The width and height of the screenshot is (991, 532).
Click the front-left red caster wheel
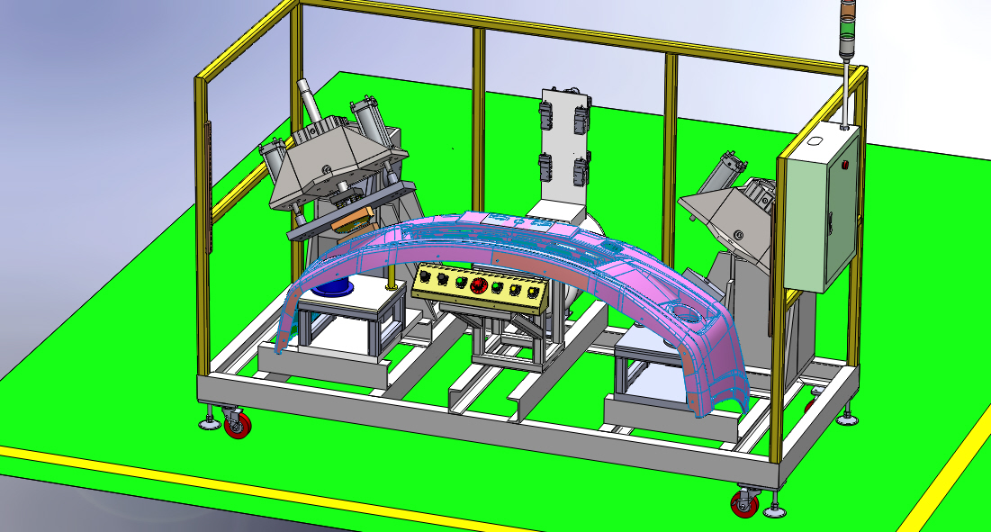tap(237, 426)
